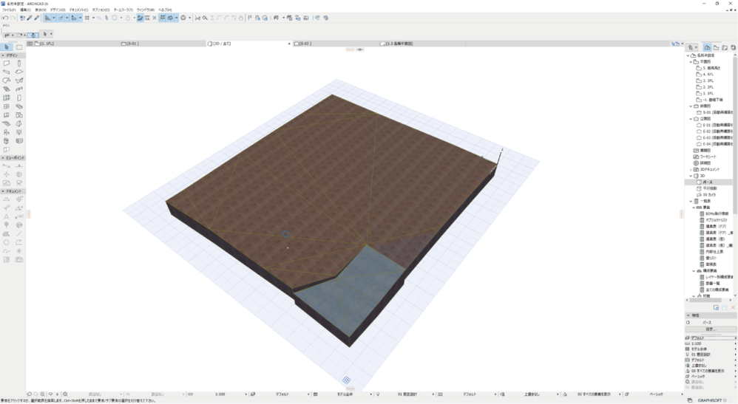Click the Undo arrow in top toolbar

5,18
